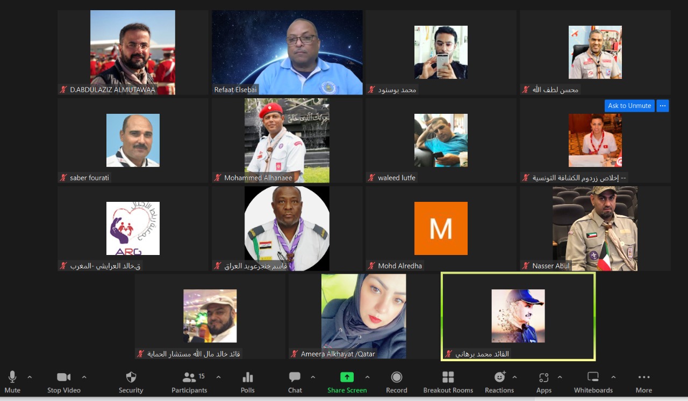This screenshot has height=401, width=688.
Task: Expand audio options arrow beside Mute
Action: point(30,377)
